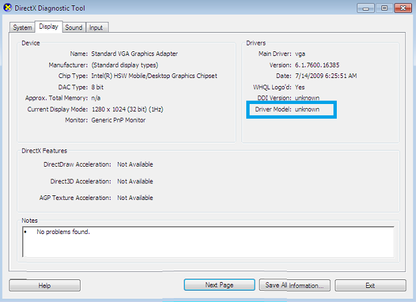
Task: Click Direct3D Acceleration 'Not Available' value
Action: point(135,181)
